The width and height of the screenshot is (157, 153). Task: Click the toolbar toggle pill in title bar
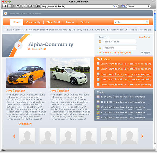[153, 2]
